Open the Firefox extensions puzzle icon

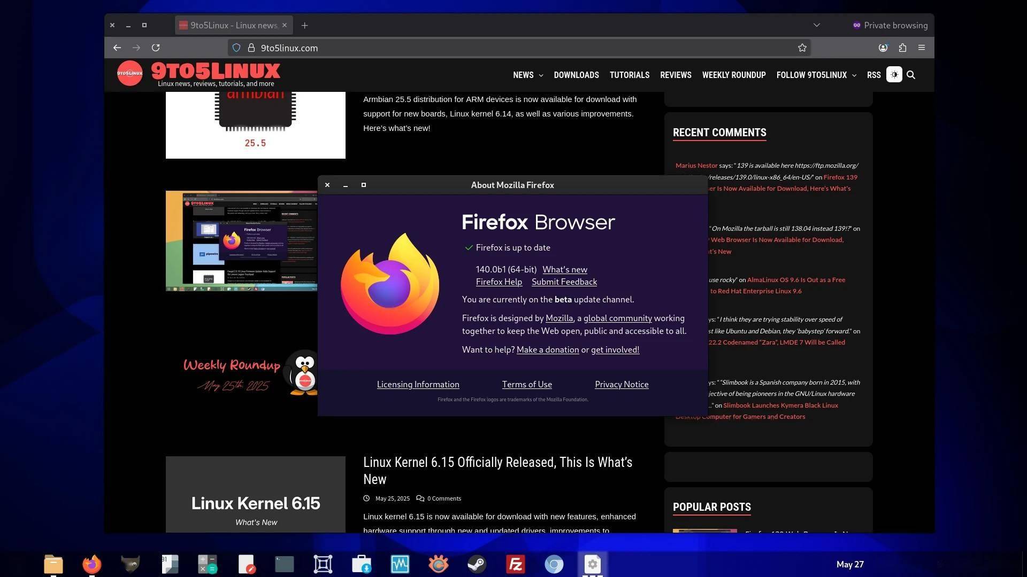click(902, 48)
